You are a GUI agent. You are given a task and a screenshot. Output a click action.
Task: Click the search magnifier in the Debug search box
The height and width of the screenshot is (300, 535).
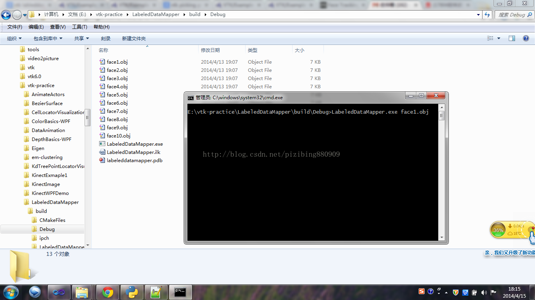(529, 14)
